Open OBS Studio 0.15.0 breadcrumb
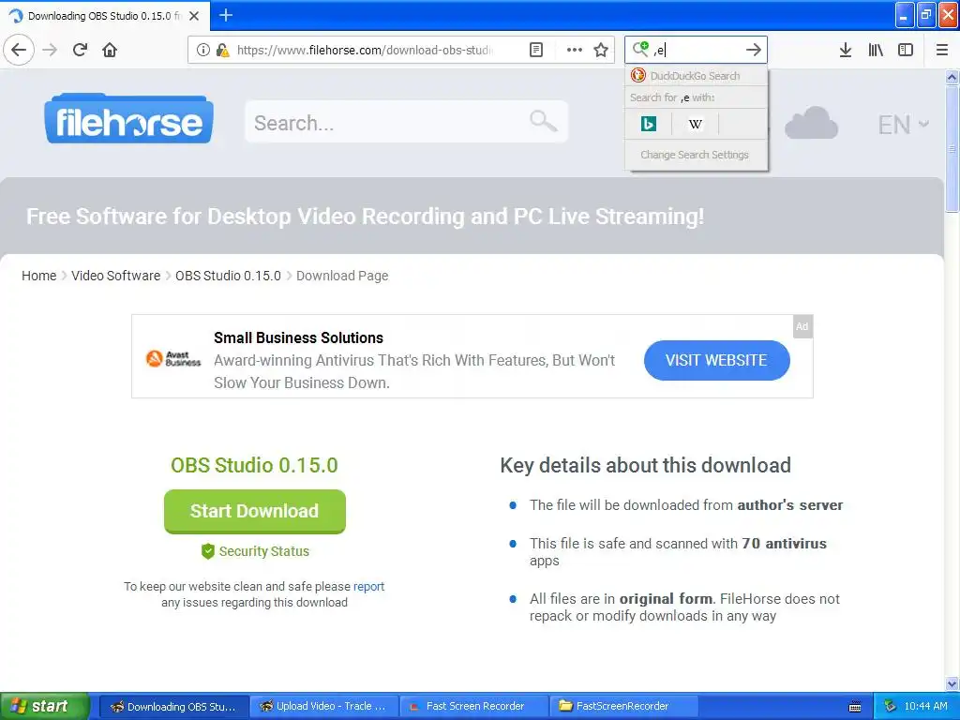 click(x=228, y=276)
